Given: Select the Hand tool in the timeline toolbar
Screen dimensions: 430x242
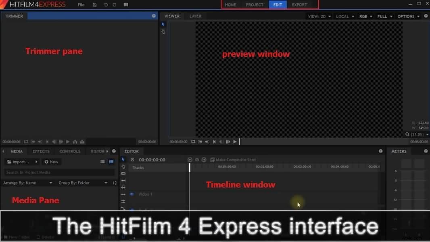Looking at the screenshot, I should click(123, 167).
